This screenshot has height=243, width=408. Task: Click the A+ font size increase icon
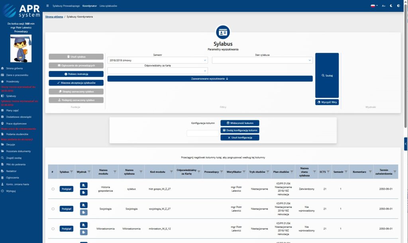[384, 6]
